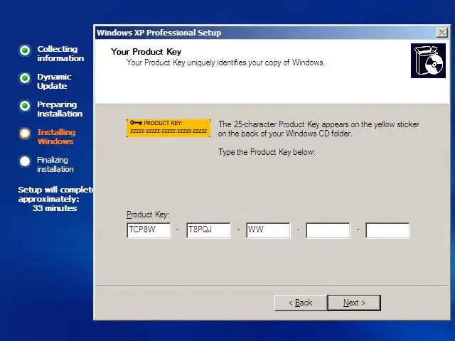
Task: Click the Collecting information step indicator
Action: (25, 50)
